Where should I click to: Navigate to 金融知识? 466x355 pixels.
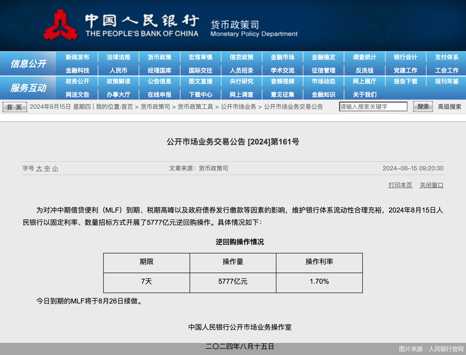pos(324,95)
